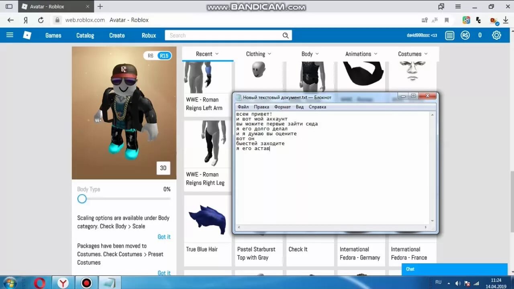Open the browser sidebar panel icon
The height and width of the screenshot is (289, 514).
tap(9, 6)
